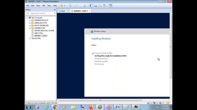Screen dimensions: 197x110
Task: Click the "Copying Windows files" status line
Action: tap(103, 53)
